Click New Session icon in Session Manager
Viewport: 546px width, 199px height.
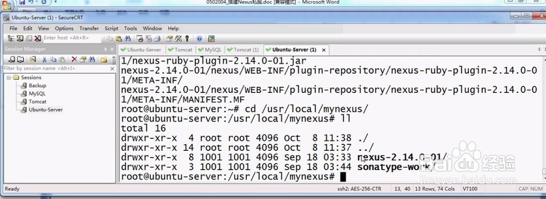(32, 59)
